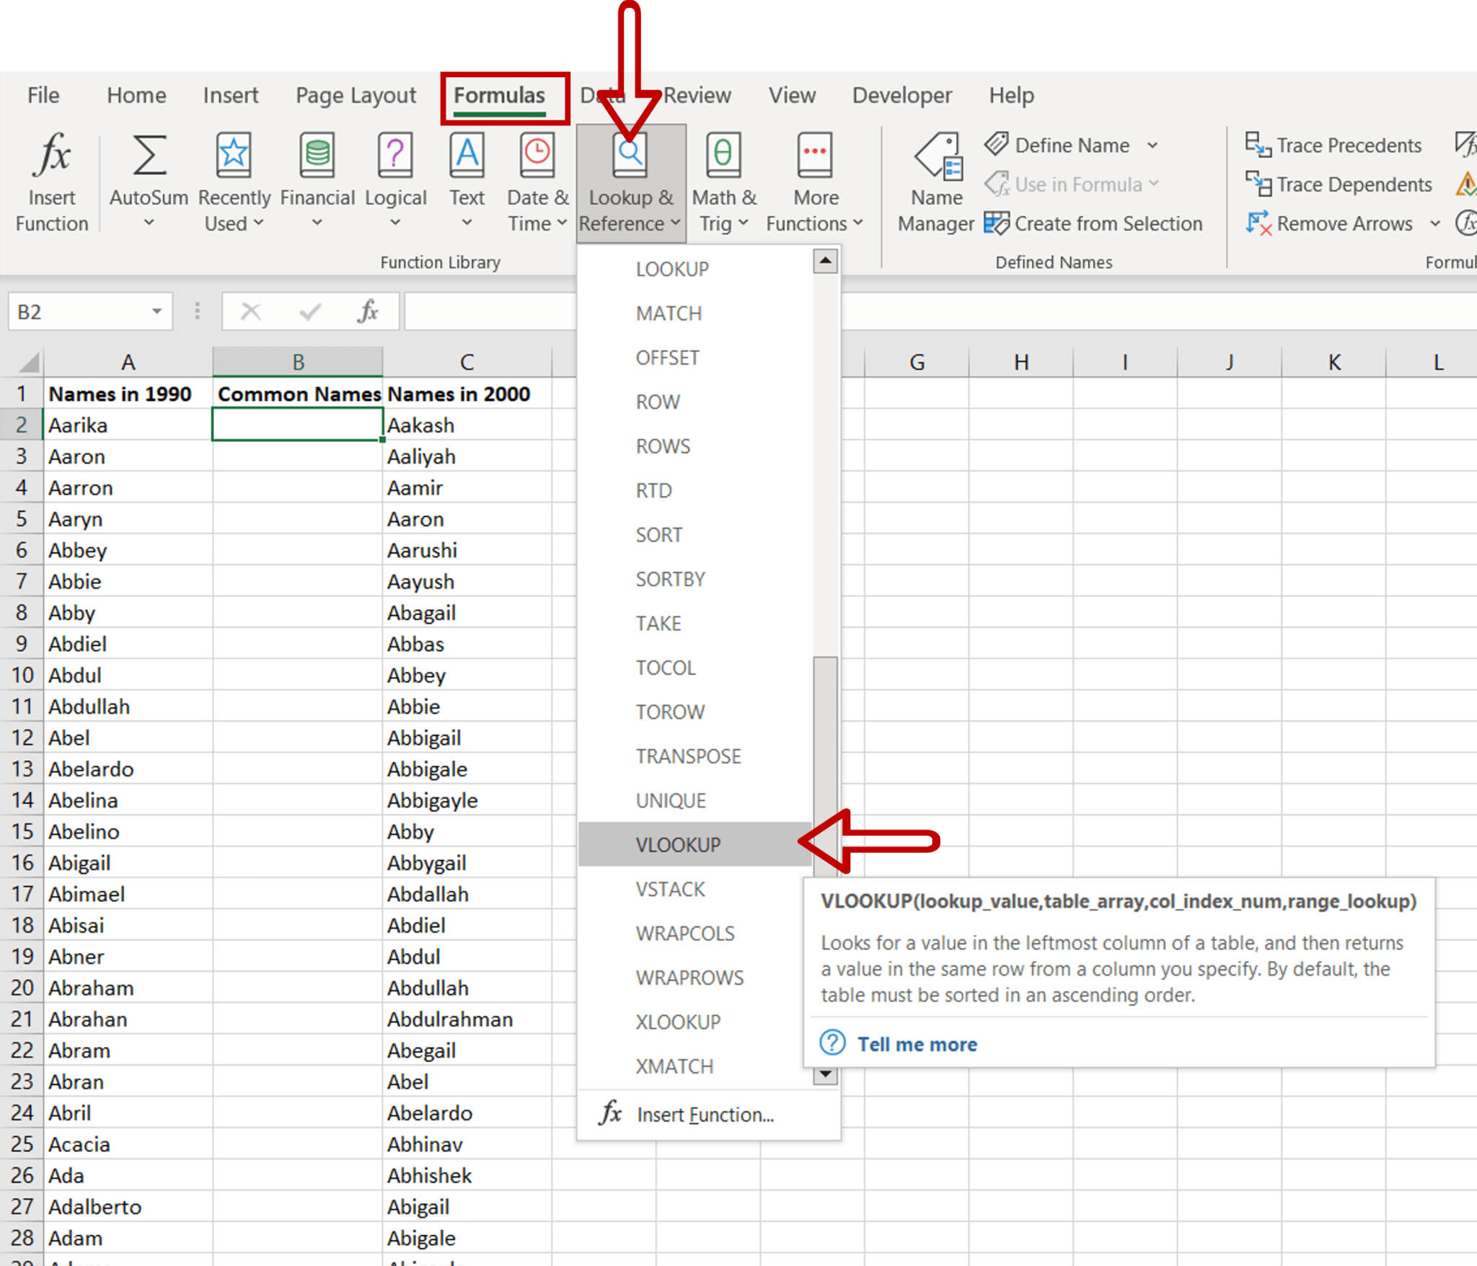
Task: Open the Define Name dropdown chevron
Action: pyautogui.click(x=1152, y=145)
